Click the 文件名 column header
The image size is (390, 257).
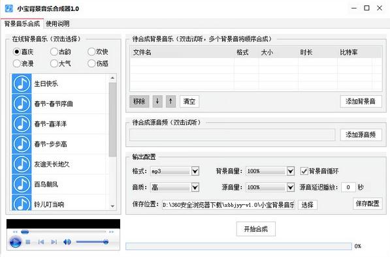182,52
